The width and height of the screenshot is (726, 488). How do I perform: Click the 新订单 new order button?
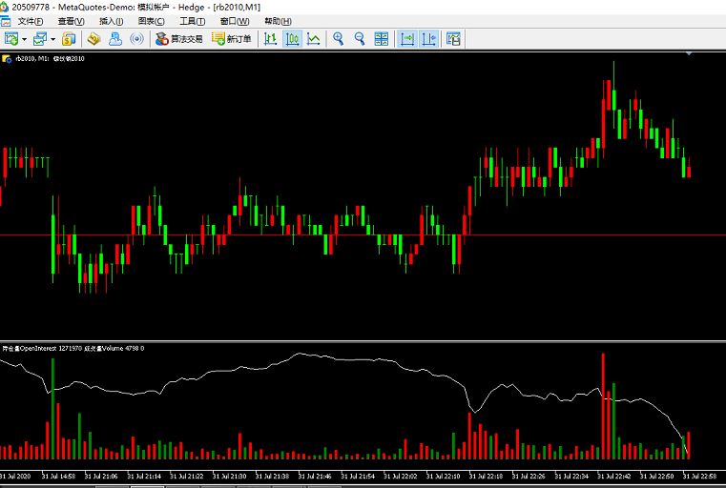(232, 39)
